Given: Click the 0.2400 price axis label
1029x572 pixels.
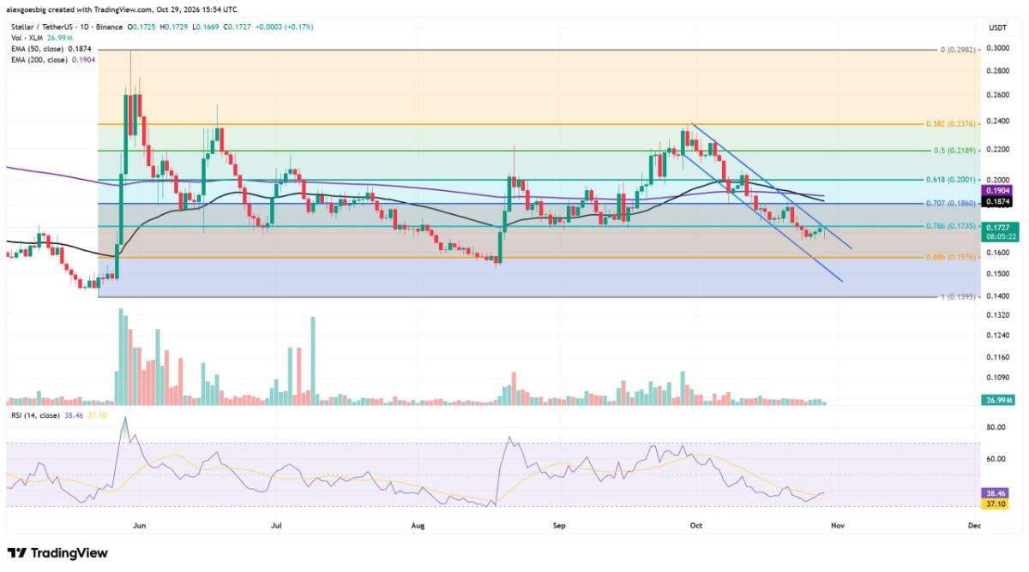Looking at the screenshot, I should (x=998, y=122).
